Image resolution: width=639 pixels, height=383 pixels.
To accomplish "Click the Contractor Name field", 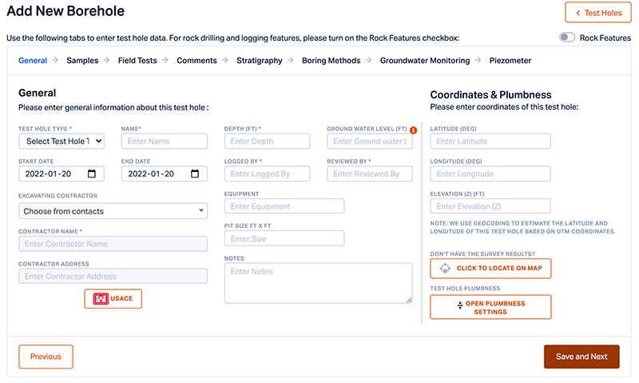I will pyautogui.click(x=113, y=244).
